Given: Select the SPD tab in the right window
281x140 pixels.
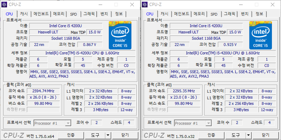Looking at the screenshot, I should click(x=214, y=14).
